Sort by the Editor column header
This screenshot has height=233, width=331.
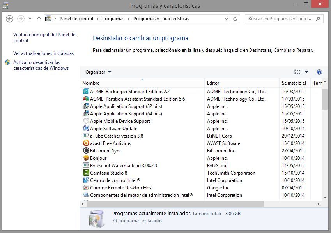(x=242, y=83)
